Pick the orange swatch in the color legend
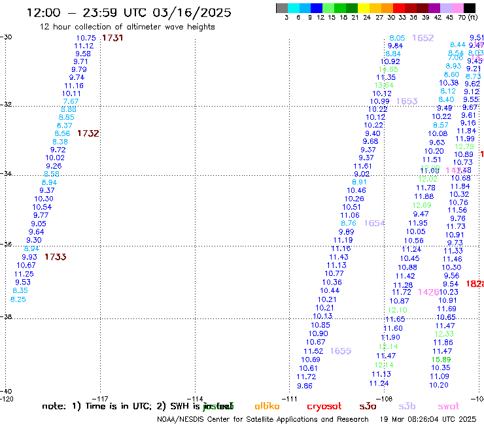The image size is (484, 425). 387,8
